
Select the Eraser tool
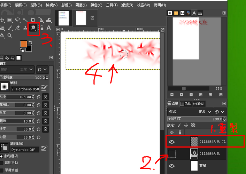[17, 27]
